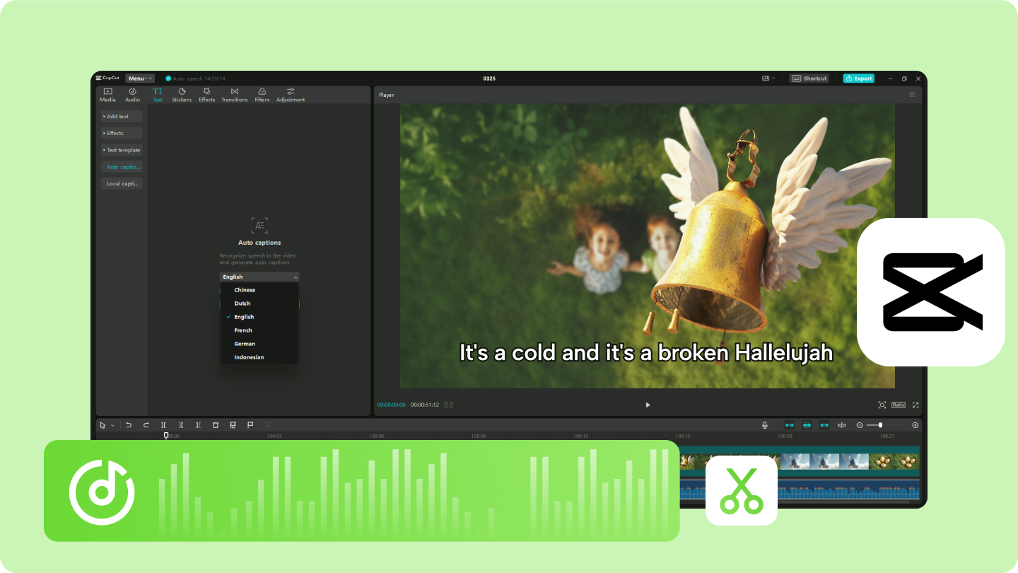Click the voiceover microphone icon
The image size is (1018, 573).
(764, 425)
